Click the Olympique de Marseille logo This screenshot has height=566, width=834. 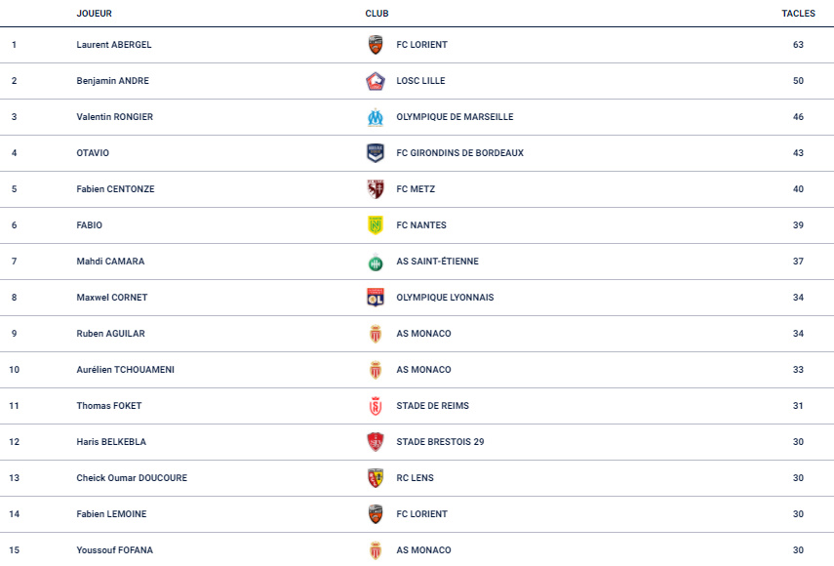(x=376, y=117)
